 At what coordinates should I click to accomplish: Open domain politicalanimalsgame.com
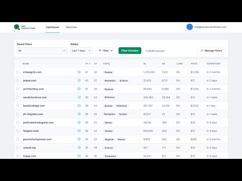(38, 123)
